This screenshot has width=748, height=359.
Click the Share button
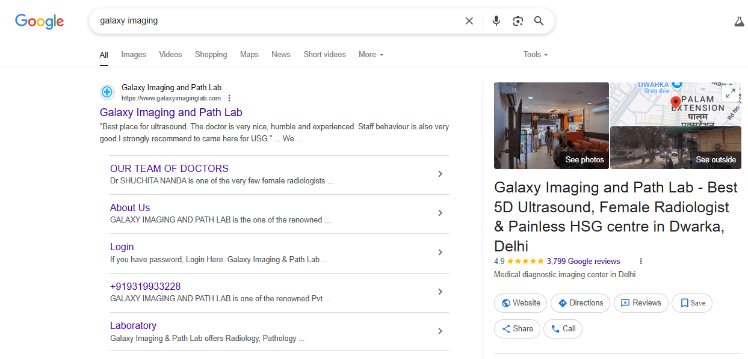(x=517, y=329)
